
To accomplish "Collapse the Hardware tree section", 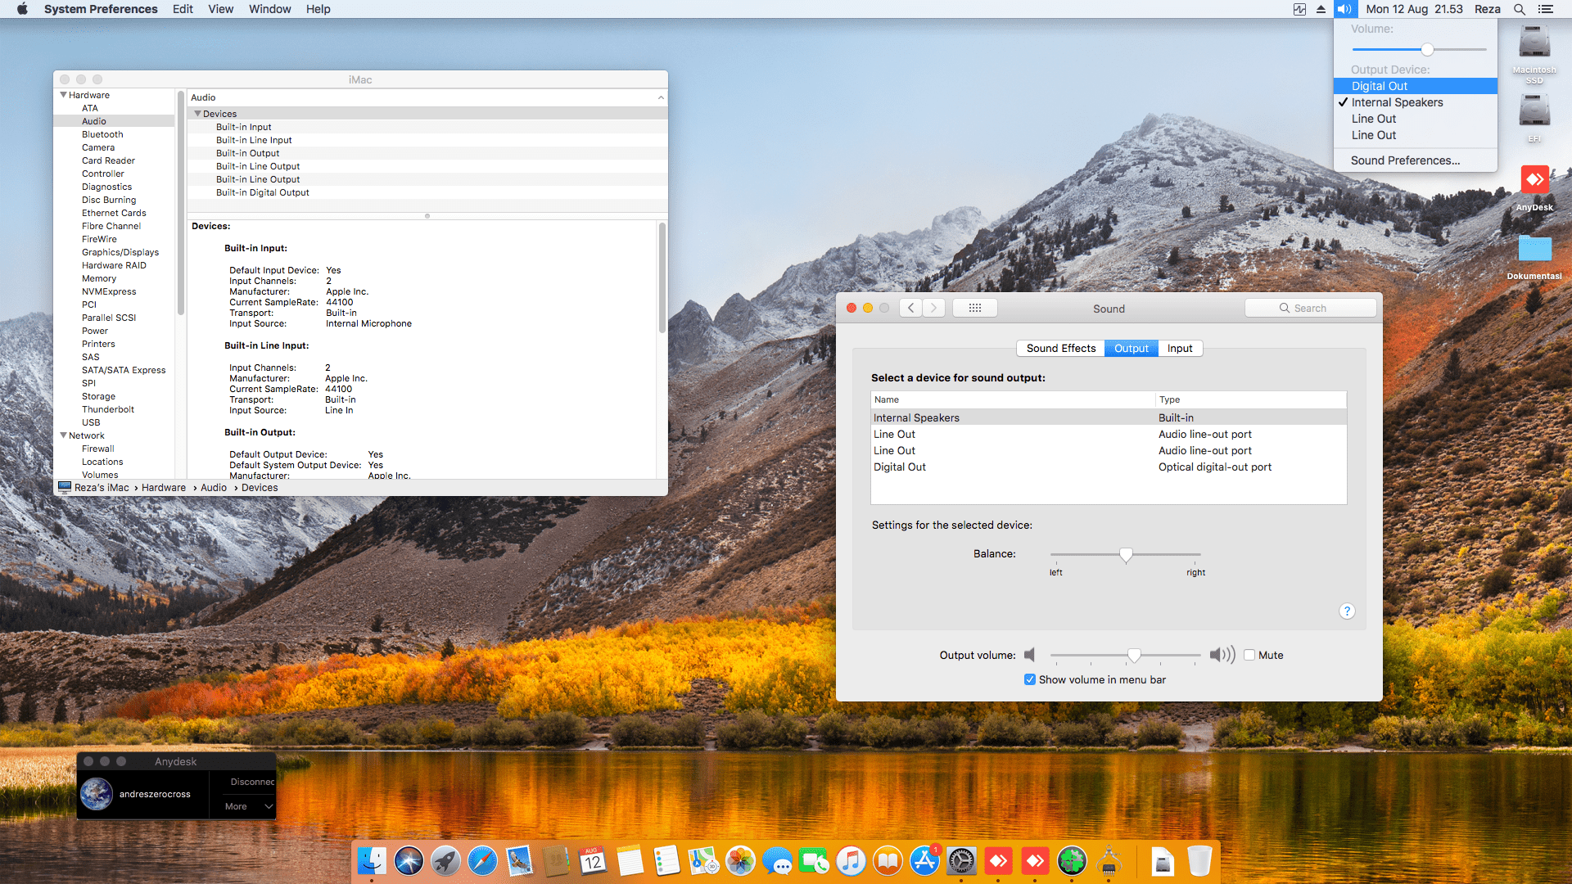I will (63, 95).
